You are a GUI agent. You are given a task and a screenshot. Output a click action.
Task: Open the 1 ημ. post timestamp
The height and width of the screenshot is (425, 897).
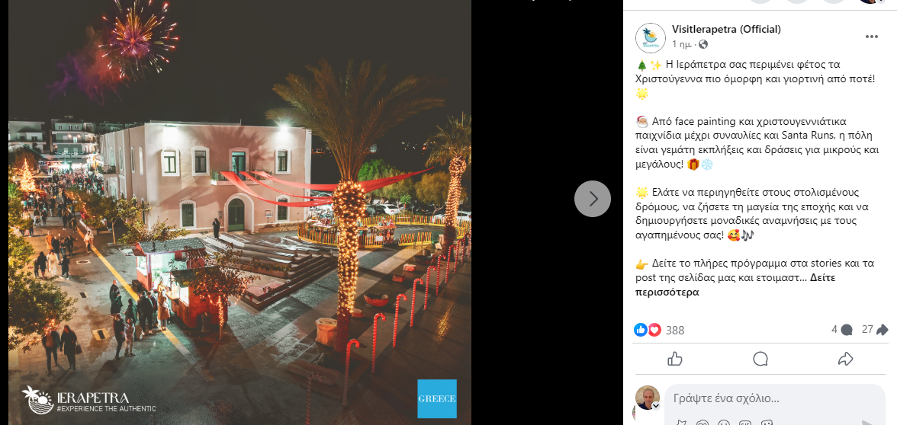682,44
